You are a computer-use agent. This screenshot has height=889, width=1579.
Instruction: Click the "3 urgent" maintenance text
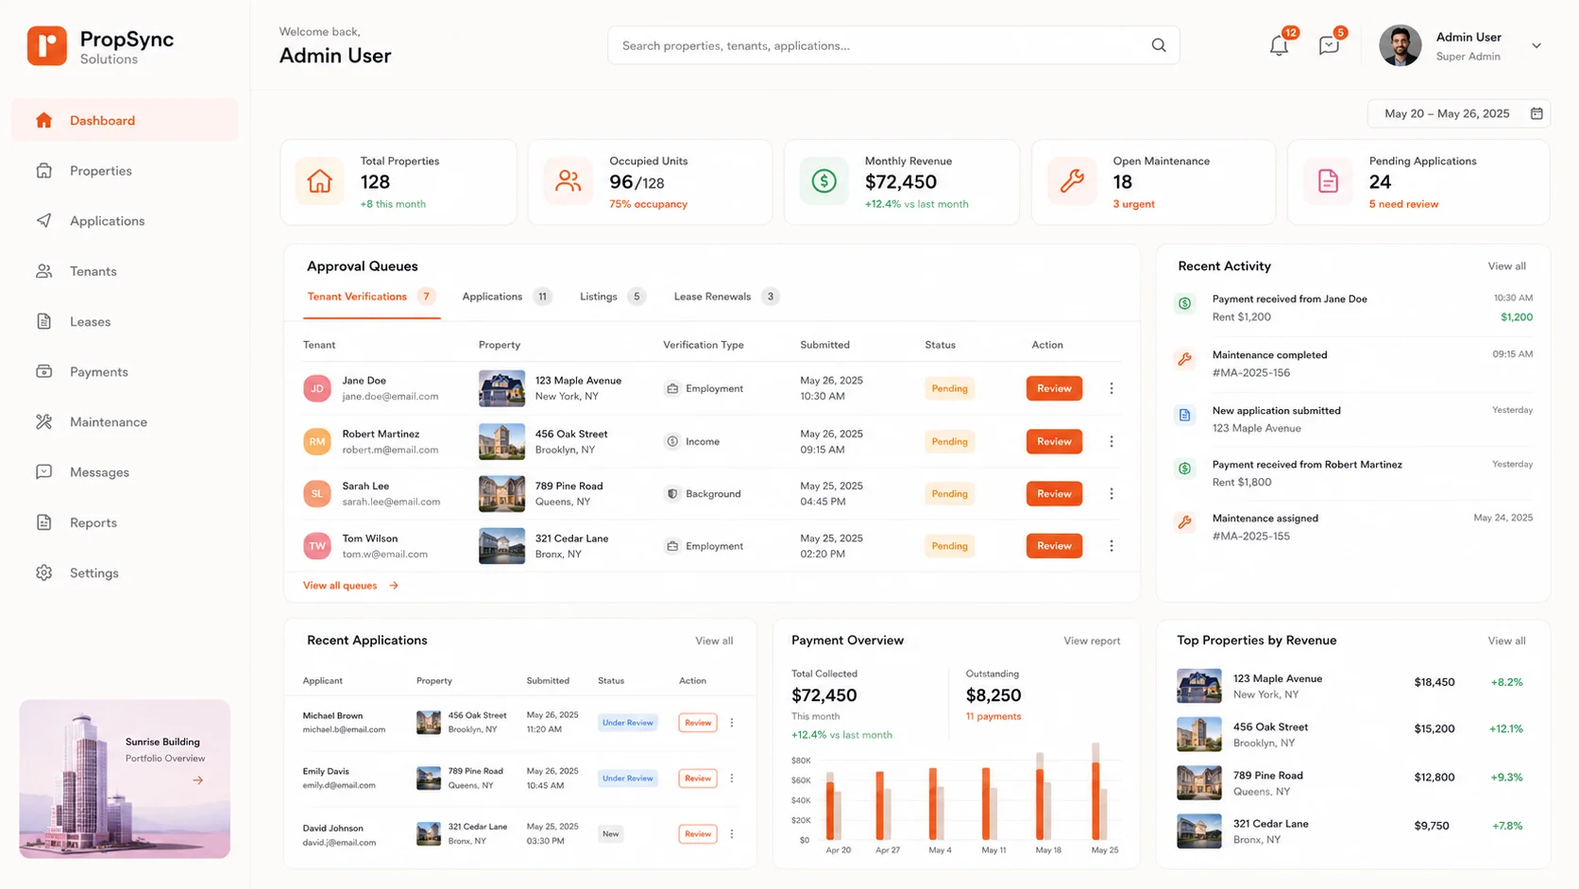(1133, 204)
